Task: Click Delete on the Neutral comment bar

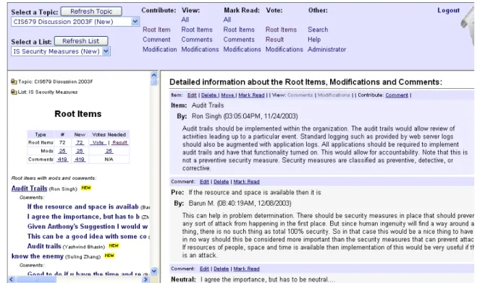Action: (221, 269)
